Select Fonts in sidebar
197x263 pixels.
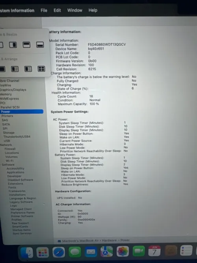(12, 187)
